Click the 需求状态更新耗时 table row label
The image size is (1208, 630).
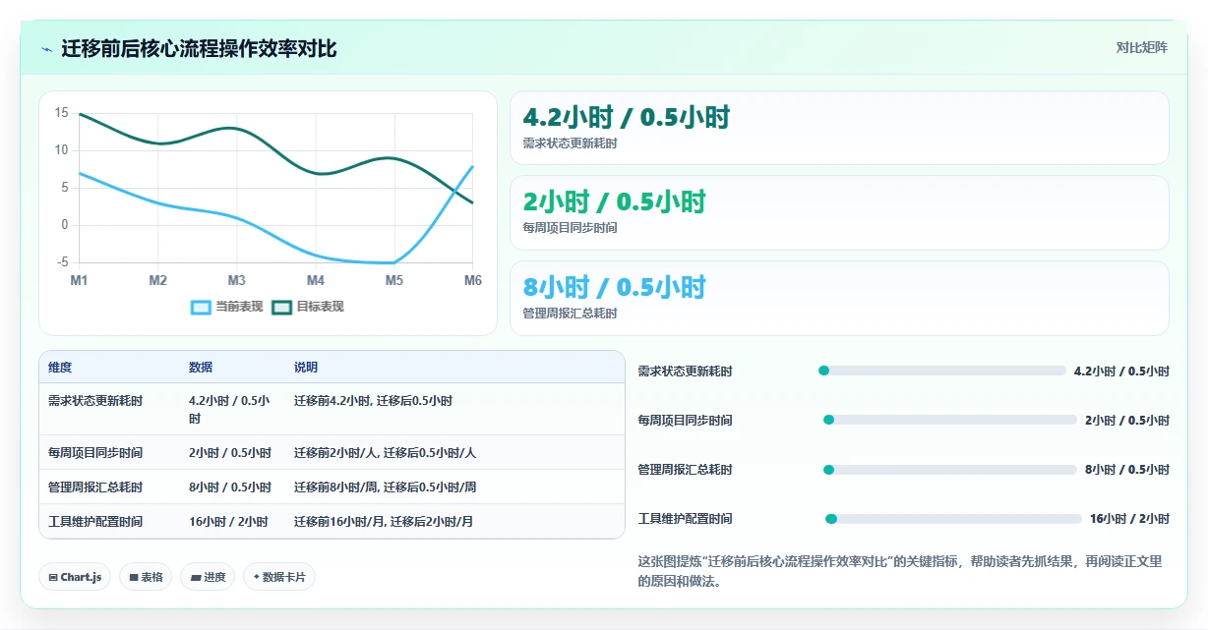pos(95,401)
